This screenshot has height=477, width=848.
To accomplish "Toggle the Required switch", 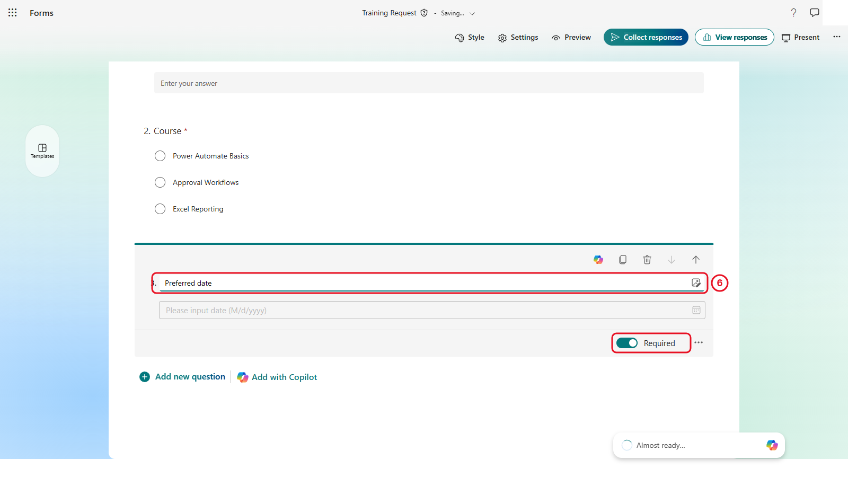I will (627, 343).
